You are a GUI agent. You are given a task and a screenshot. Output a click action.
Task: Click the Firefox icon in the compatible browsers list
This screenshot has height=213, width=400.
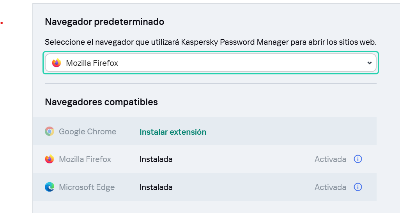coord(50,159)
